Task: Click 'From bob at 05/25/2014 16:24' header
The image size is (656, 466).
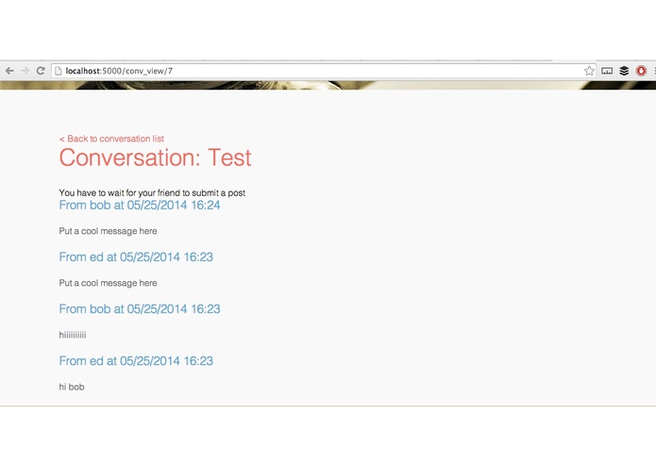Action: pyautogui.click(x=140, y=206)
